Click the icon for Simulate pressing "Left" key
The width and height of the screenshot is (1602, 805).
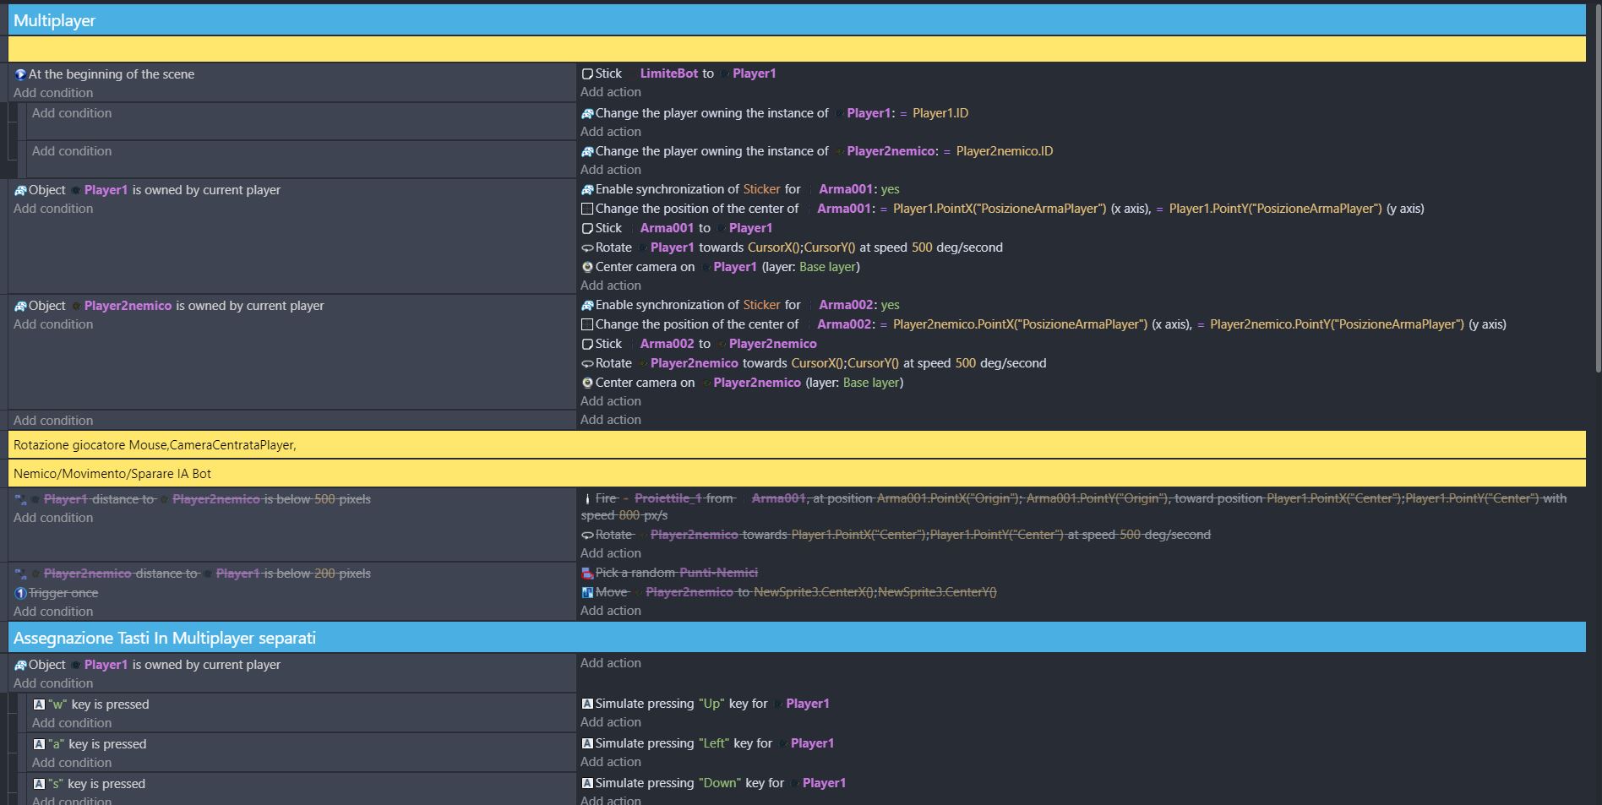[x=587, y=743]
